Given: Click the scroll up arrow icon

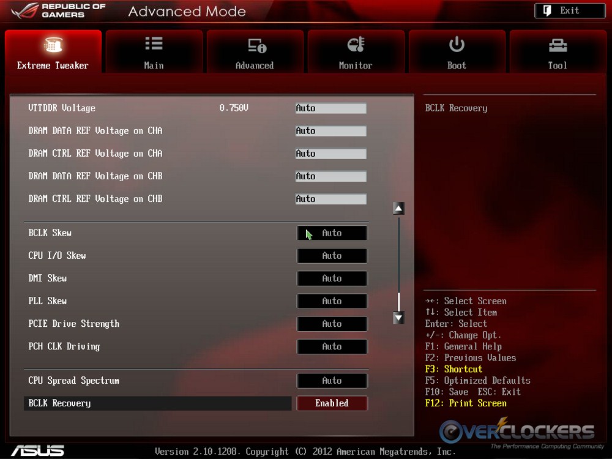Looking at the screenshot, I should [x=398, y=209].
